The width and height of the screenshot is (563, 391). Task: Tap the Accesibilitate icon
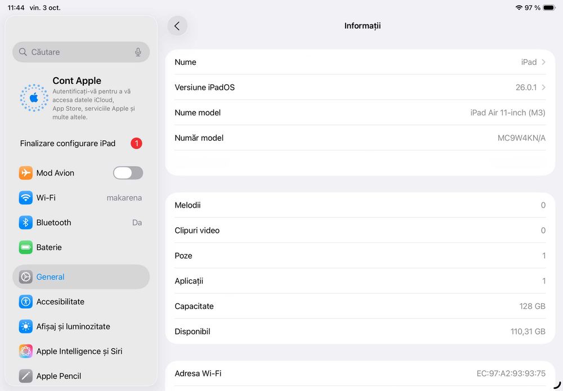tap(25, 302)
